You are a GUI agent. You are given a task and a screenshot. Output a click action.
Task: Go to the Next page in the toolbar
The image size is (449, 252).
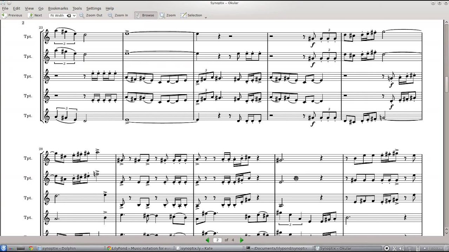click(x=35, y=15)
